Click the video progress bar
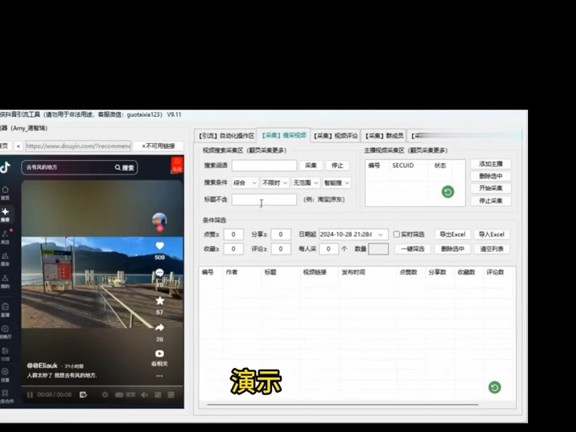This screenshot has width=576, height=432. 102,386
